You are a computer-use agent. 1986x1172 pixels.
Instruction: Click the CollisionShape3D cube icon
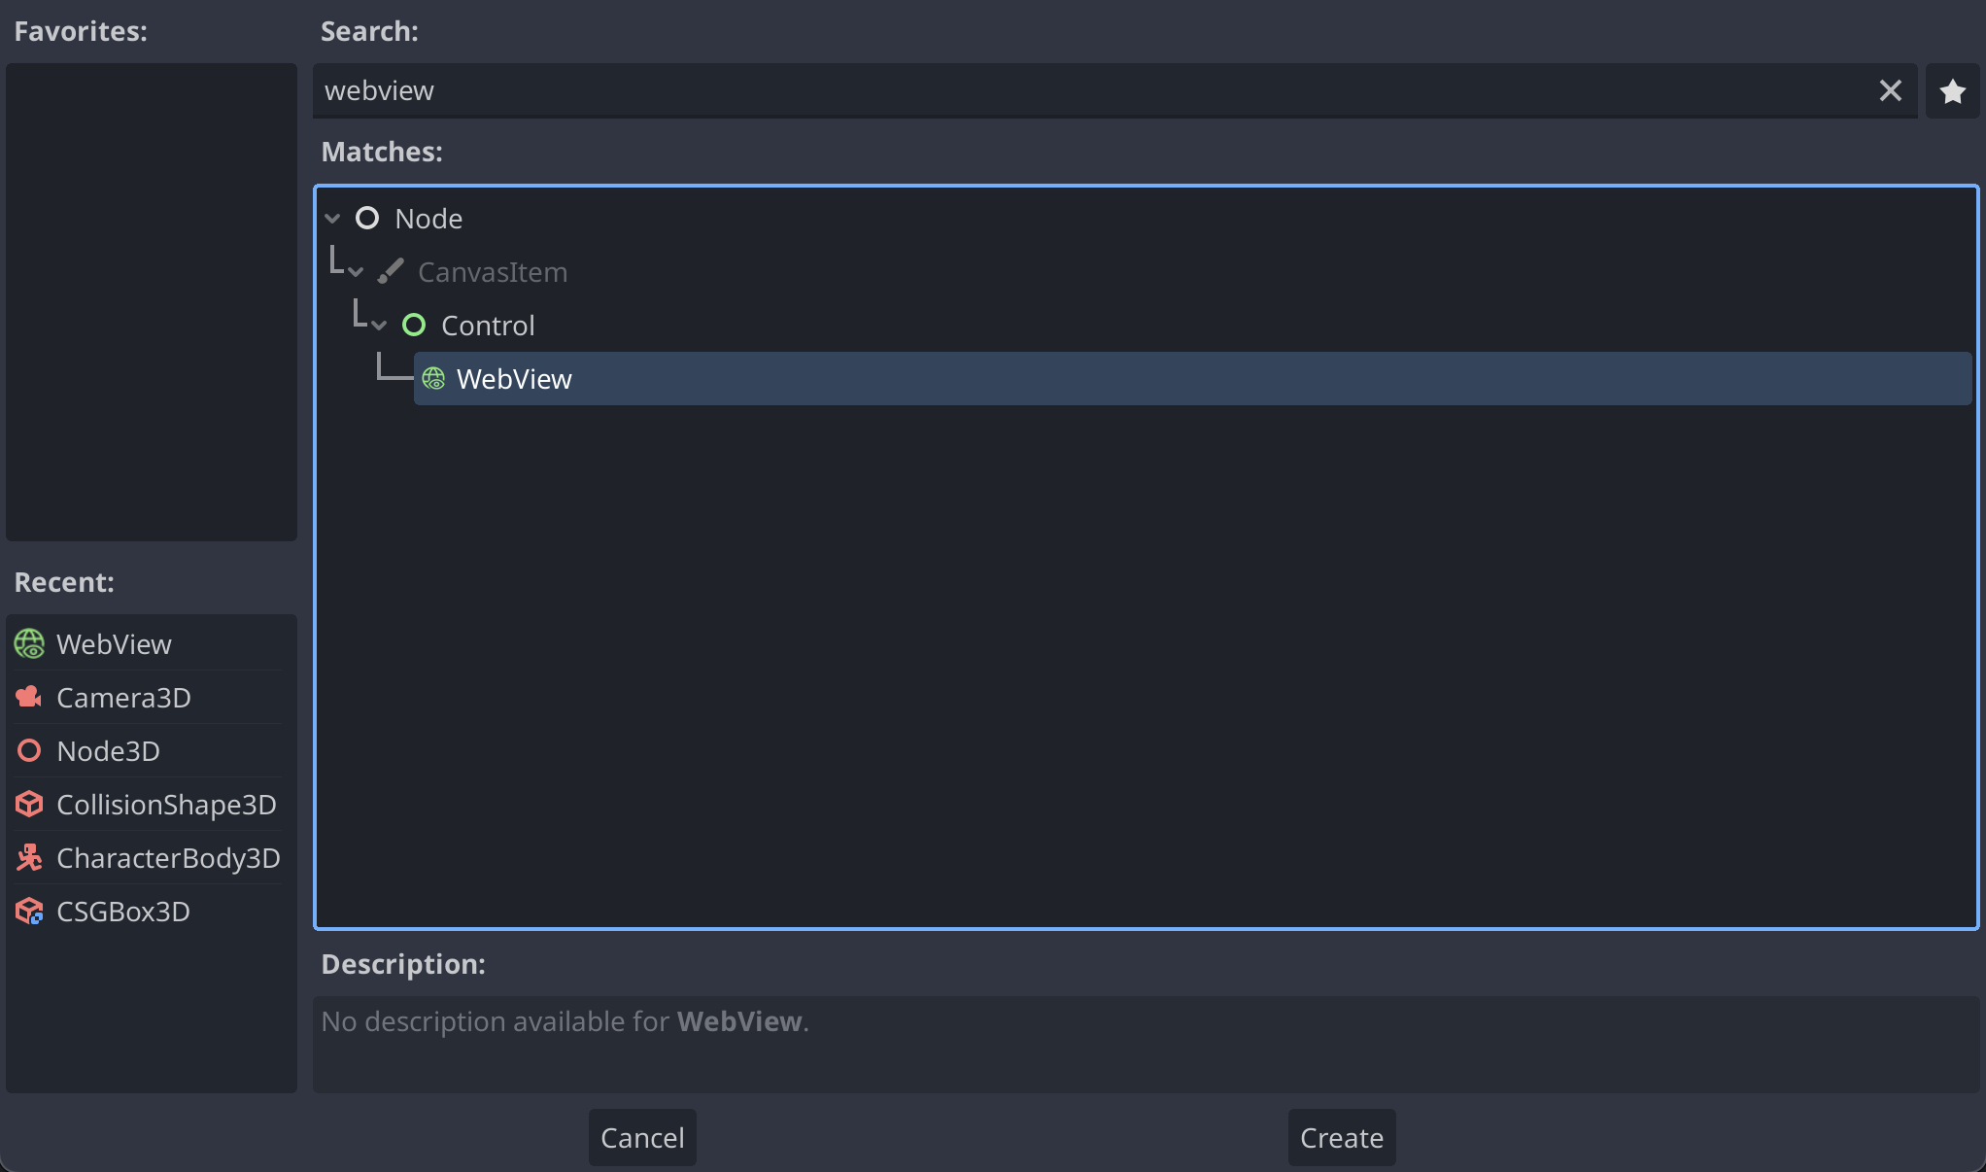pyautogui.click(x=29, y=804)
